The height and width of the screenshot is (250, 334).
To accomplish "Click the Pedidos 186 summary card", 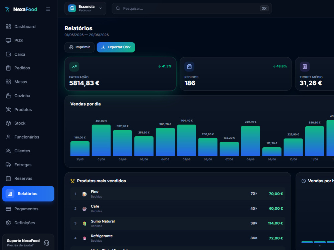I will pyautogui.click(x=235, y=74).
